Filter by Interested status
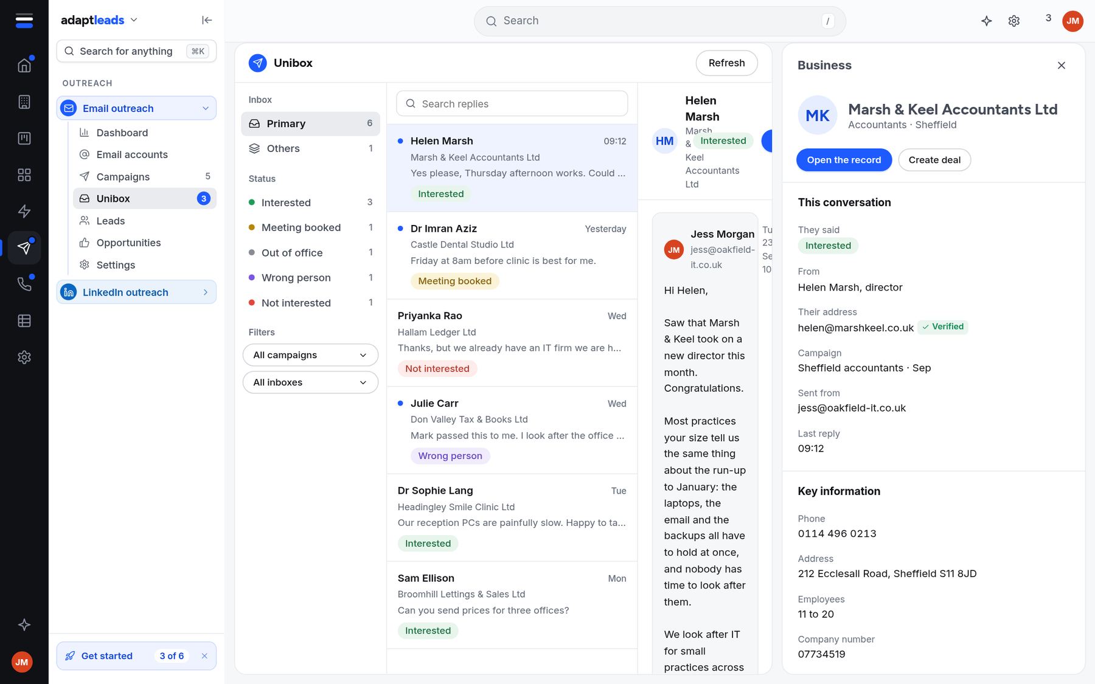Image resolution: width=1095 pixels, height=684 pixels. (x=310, y=202)
